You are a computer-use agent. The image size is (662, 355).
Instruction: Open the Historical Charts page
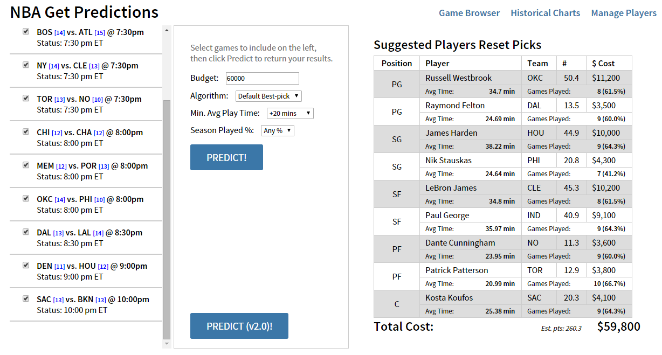pyautogui.click(x=545, y=13)
